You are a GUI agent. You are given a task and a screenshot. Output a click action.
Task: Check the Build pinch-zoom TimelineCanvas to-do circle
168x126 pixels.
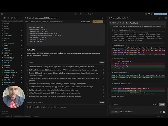coord(27,78)
